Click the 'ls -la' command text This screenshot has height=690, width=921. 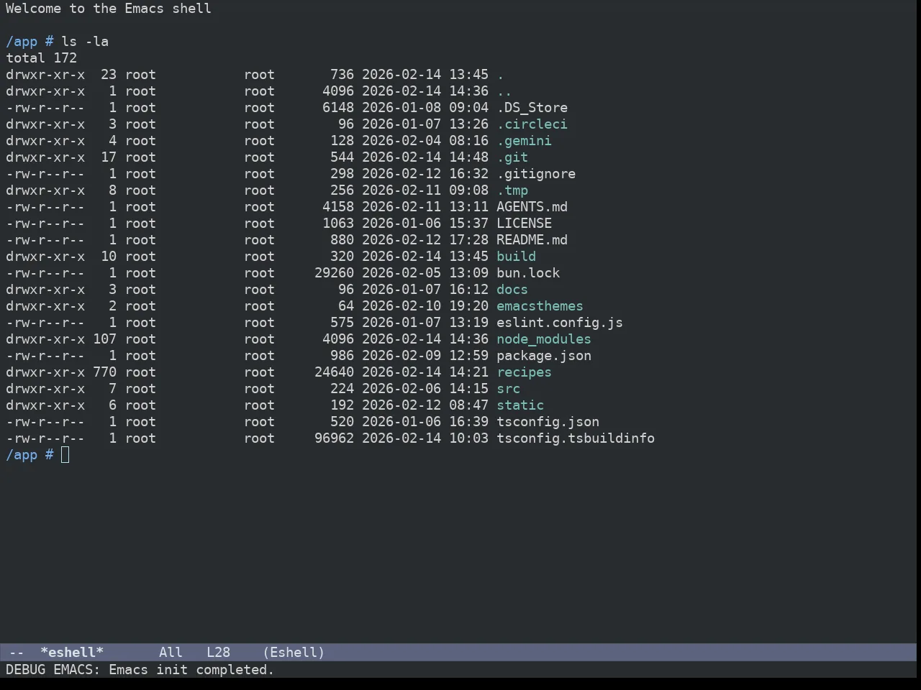pos(85,42)
